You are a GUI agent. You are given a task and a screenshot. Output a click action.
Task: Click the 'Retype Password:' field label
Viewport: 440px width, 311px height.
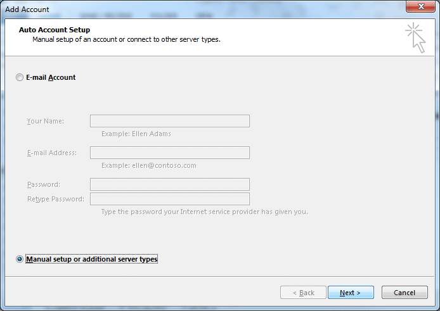tap(56, 199)
